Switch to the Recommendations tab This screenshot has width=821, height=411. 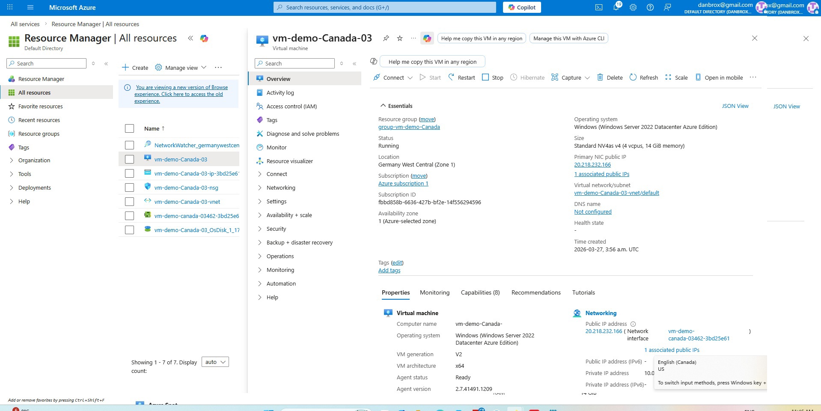536,292
